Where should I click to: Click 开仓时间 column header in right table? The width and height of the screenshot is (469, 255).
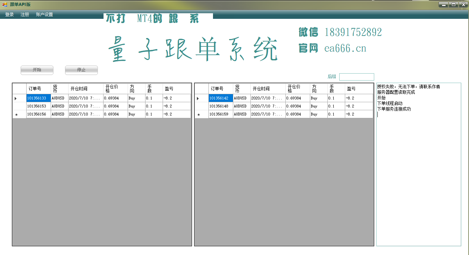tap(268, 89)
